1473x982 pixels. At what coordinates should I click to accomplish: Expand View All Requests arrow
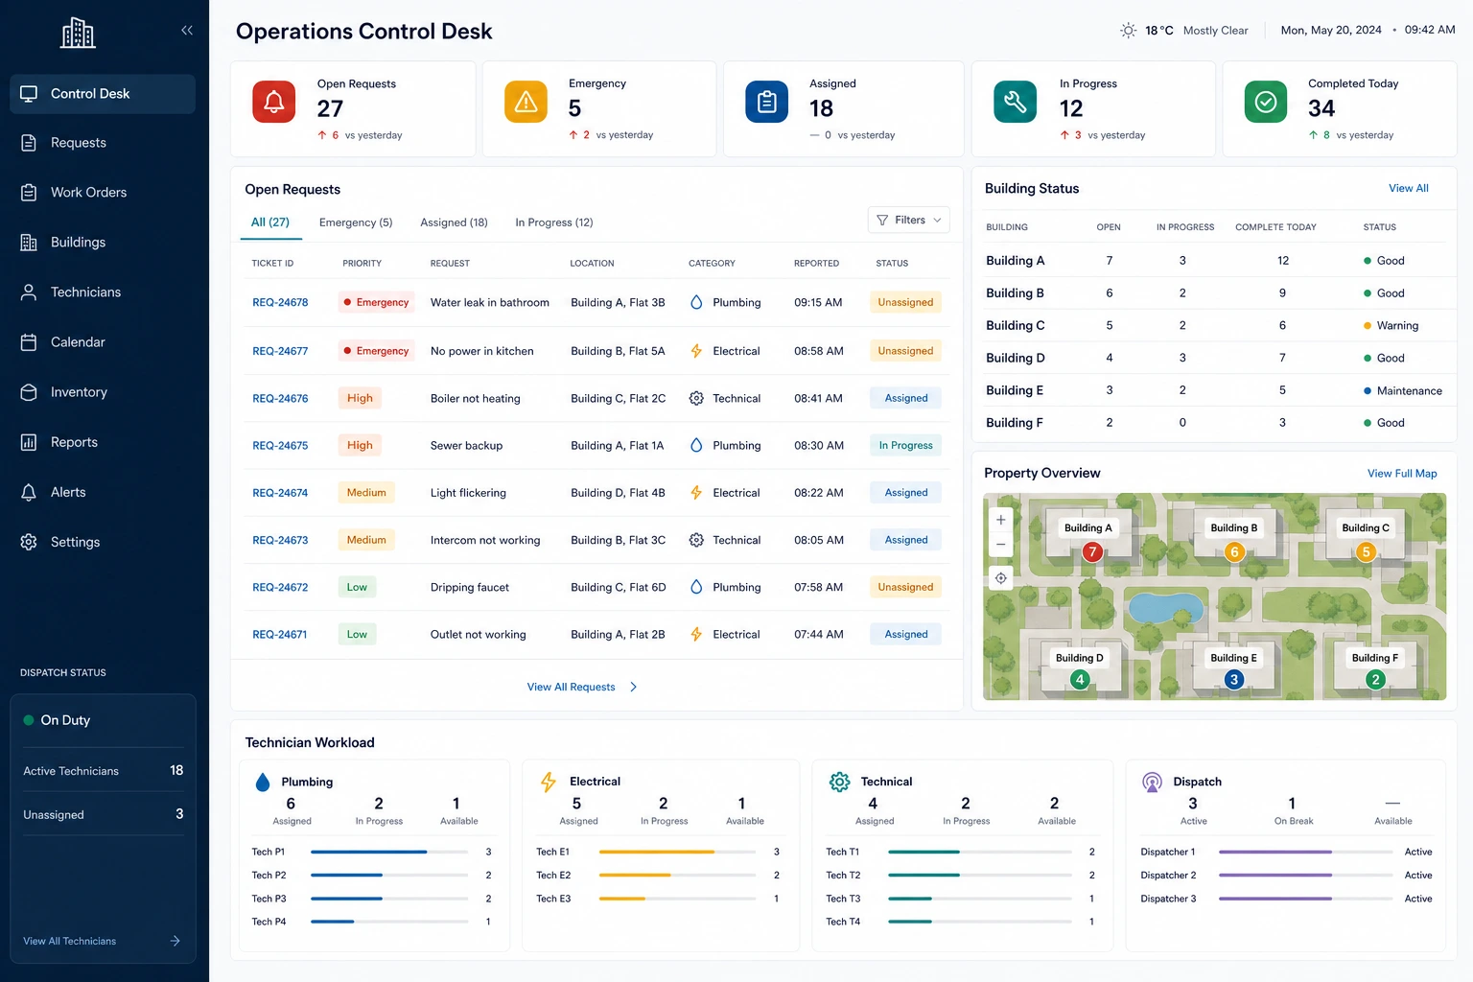[633, 687]
